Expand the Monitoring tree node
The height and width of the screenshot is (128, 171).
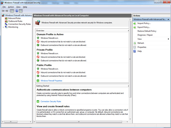[3, 27]
